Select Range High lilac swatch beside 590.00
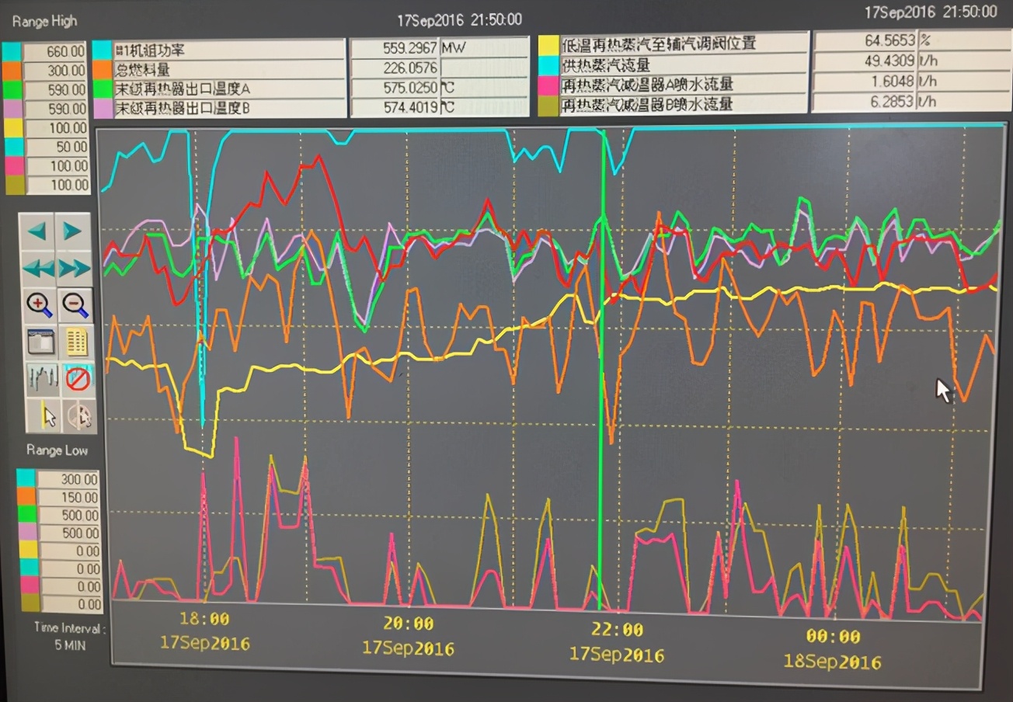 [14, 109]
